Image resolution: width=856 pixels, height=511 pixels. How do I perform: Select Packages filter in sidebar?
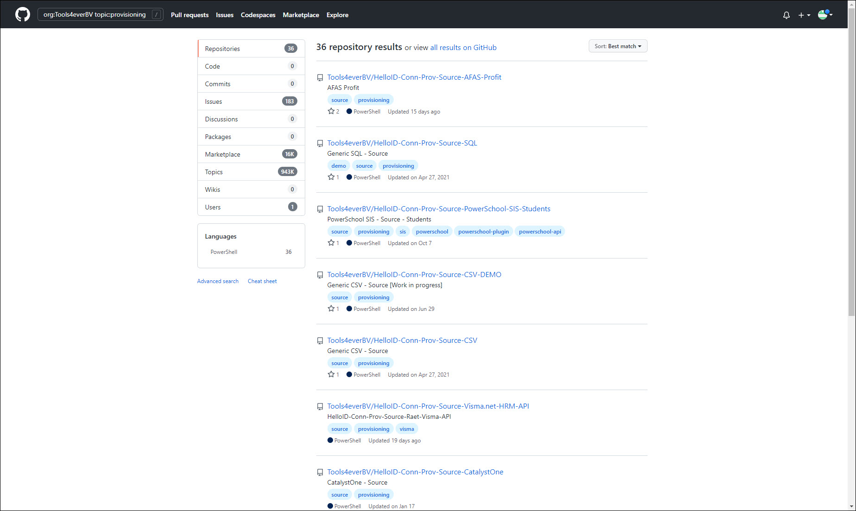251,137
